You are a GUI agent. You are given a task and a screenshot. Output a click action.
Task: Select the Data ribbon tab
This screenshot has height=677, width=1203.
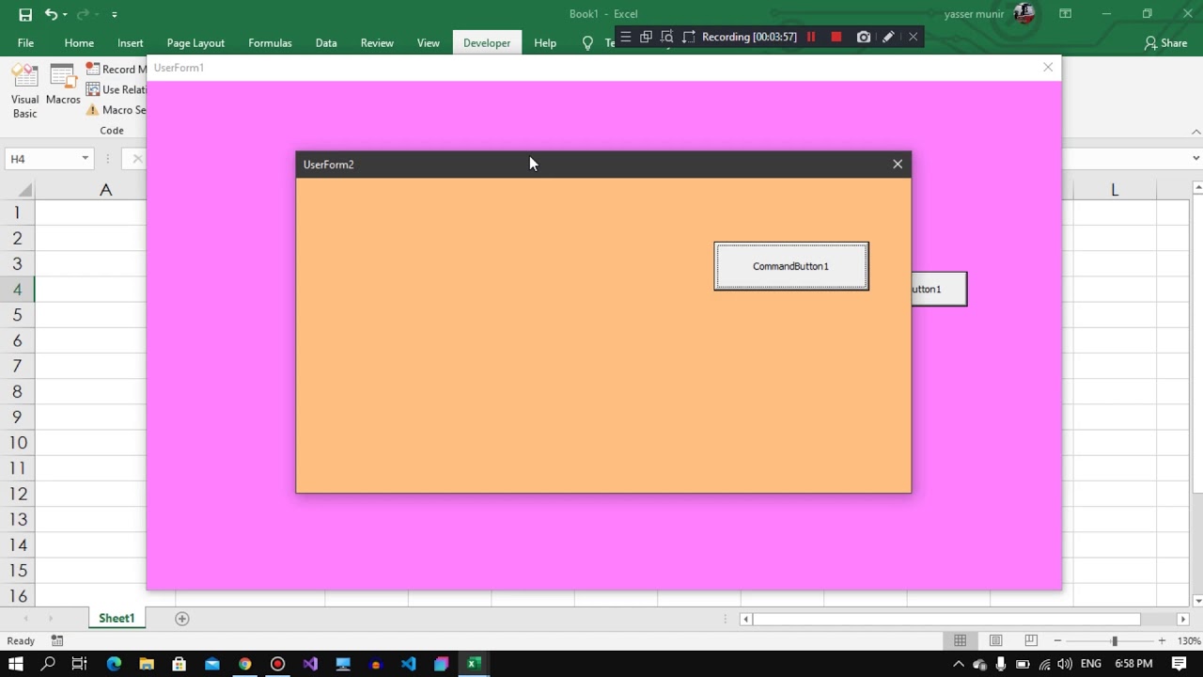(326, 42)
